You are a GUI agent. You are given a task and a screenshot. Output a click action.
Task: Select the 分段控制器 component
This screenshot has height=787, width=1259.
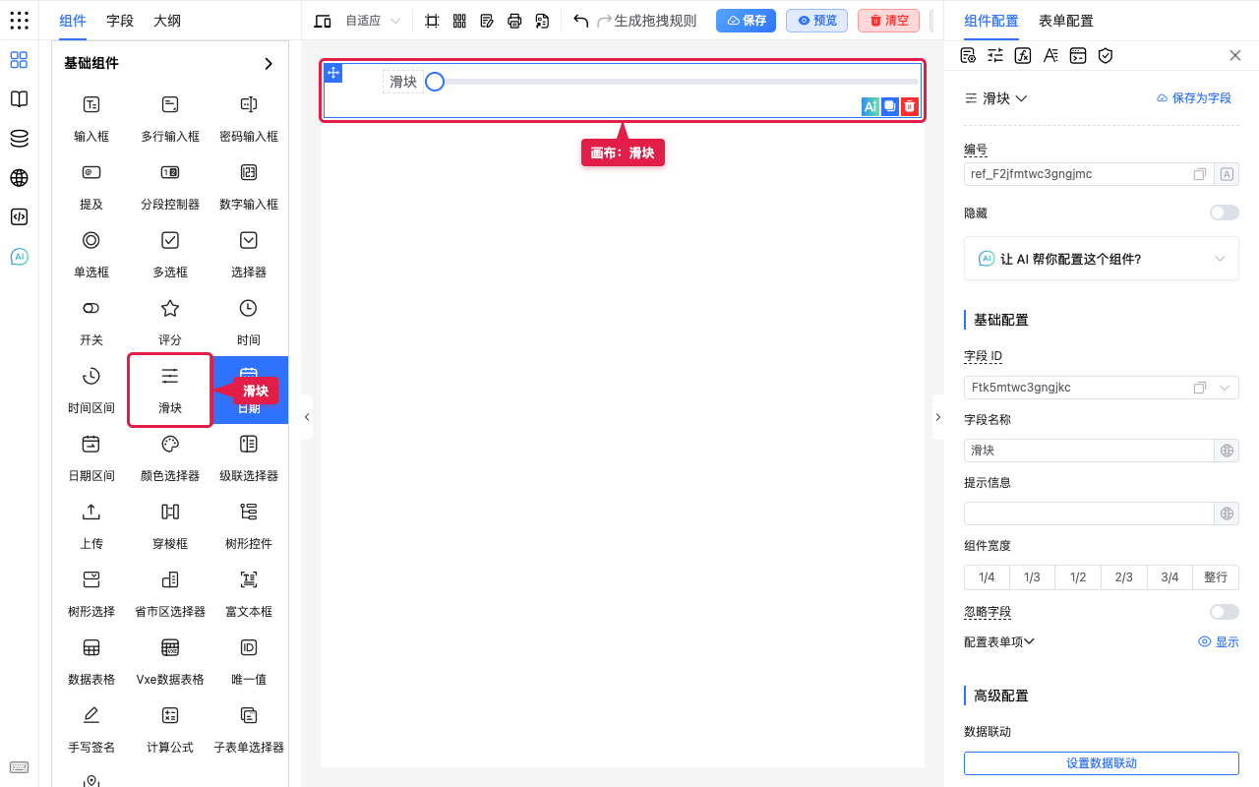(x=170, y=187)
